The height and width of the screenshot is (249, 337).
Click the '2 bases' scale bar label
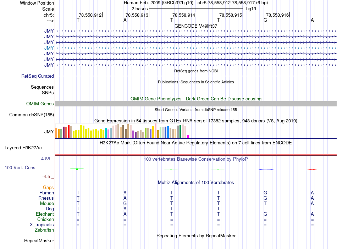140,9
